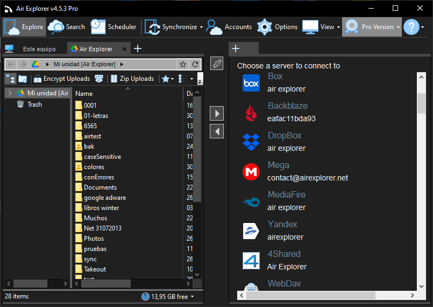Open the cloud Search tool

(x=67, y=27)
